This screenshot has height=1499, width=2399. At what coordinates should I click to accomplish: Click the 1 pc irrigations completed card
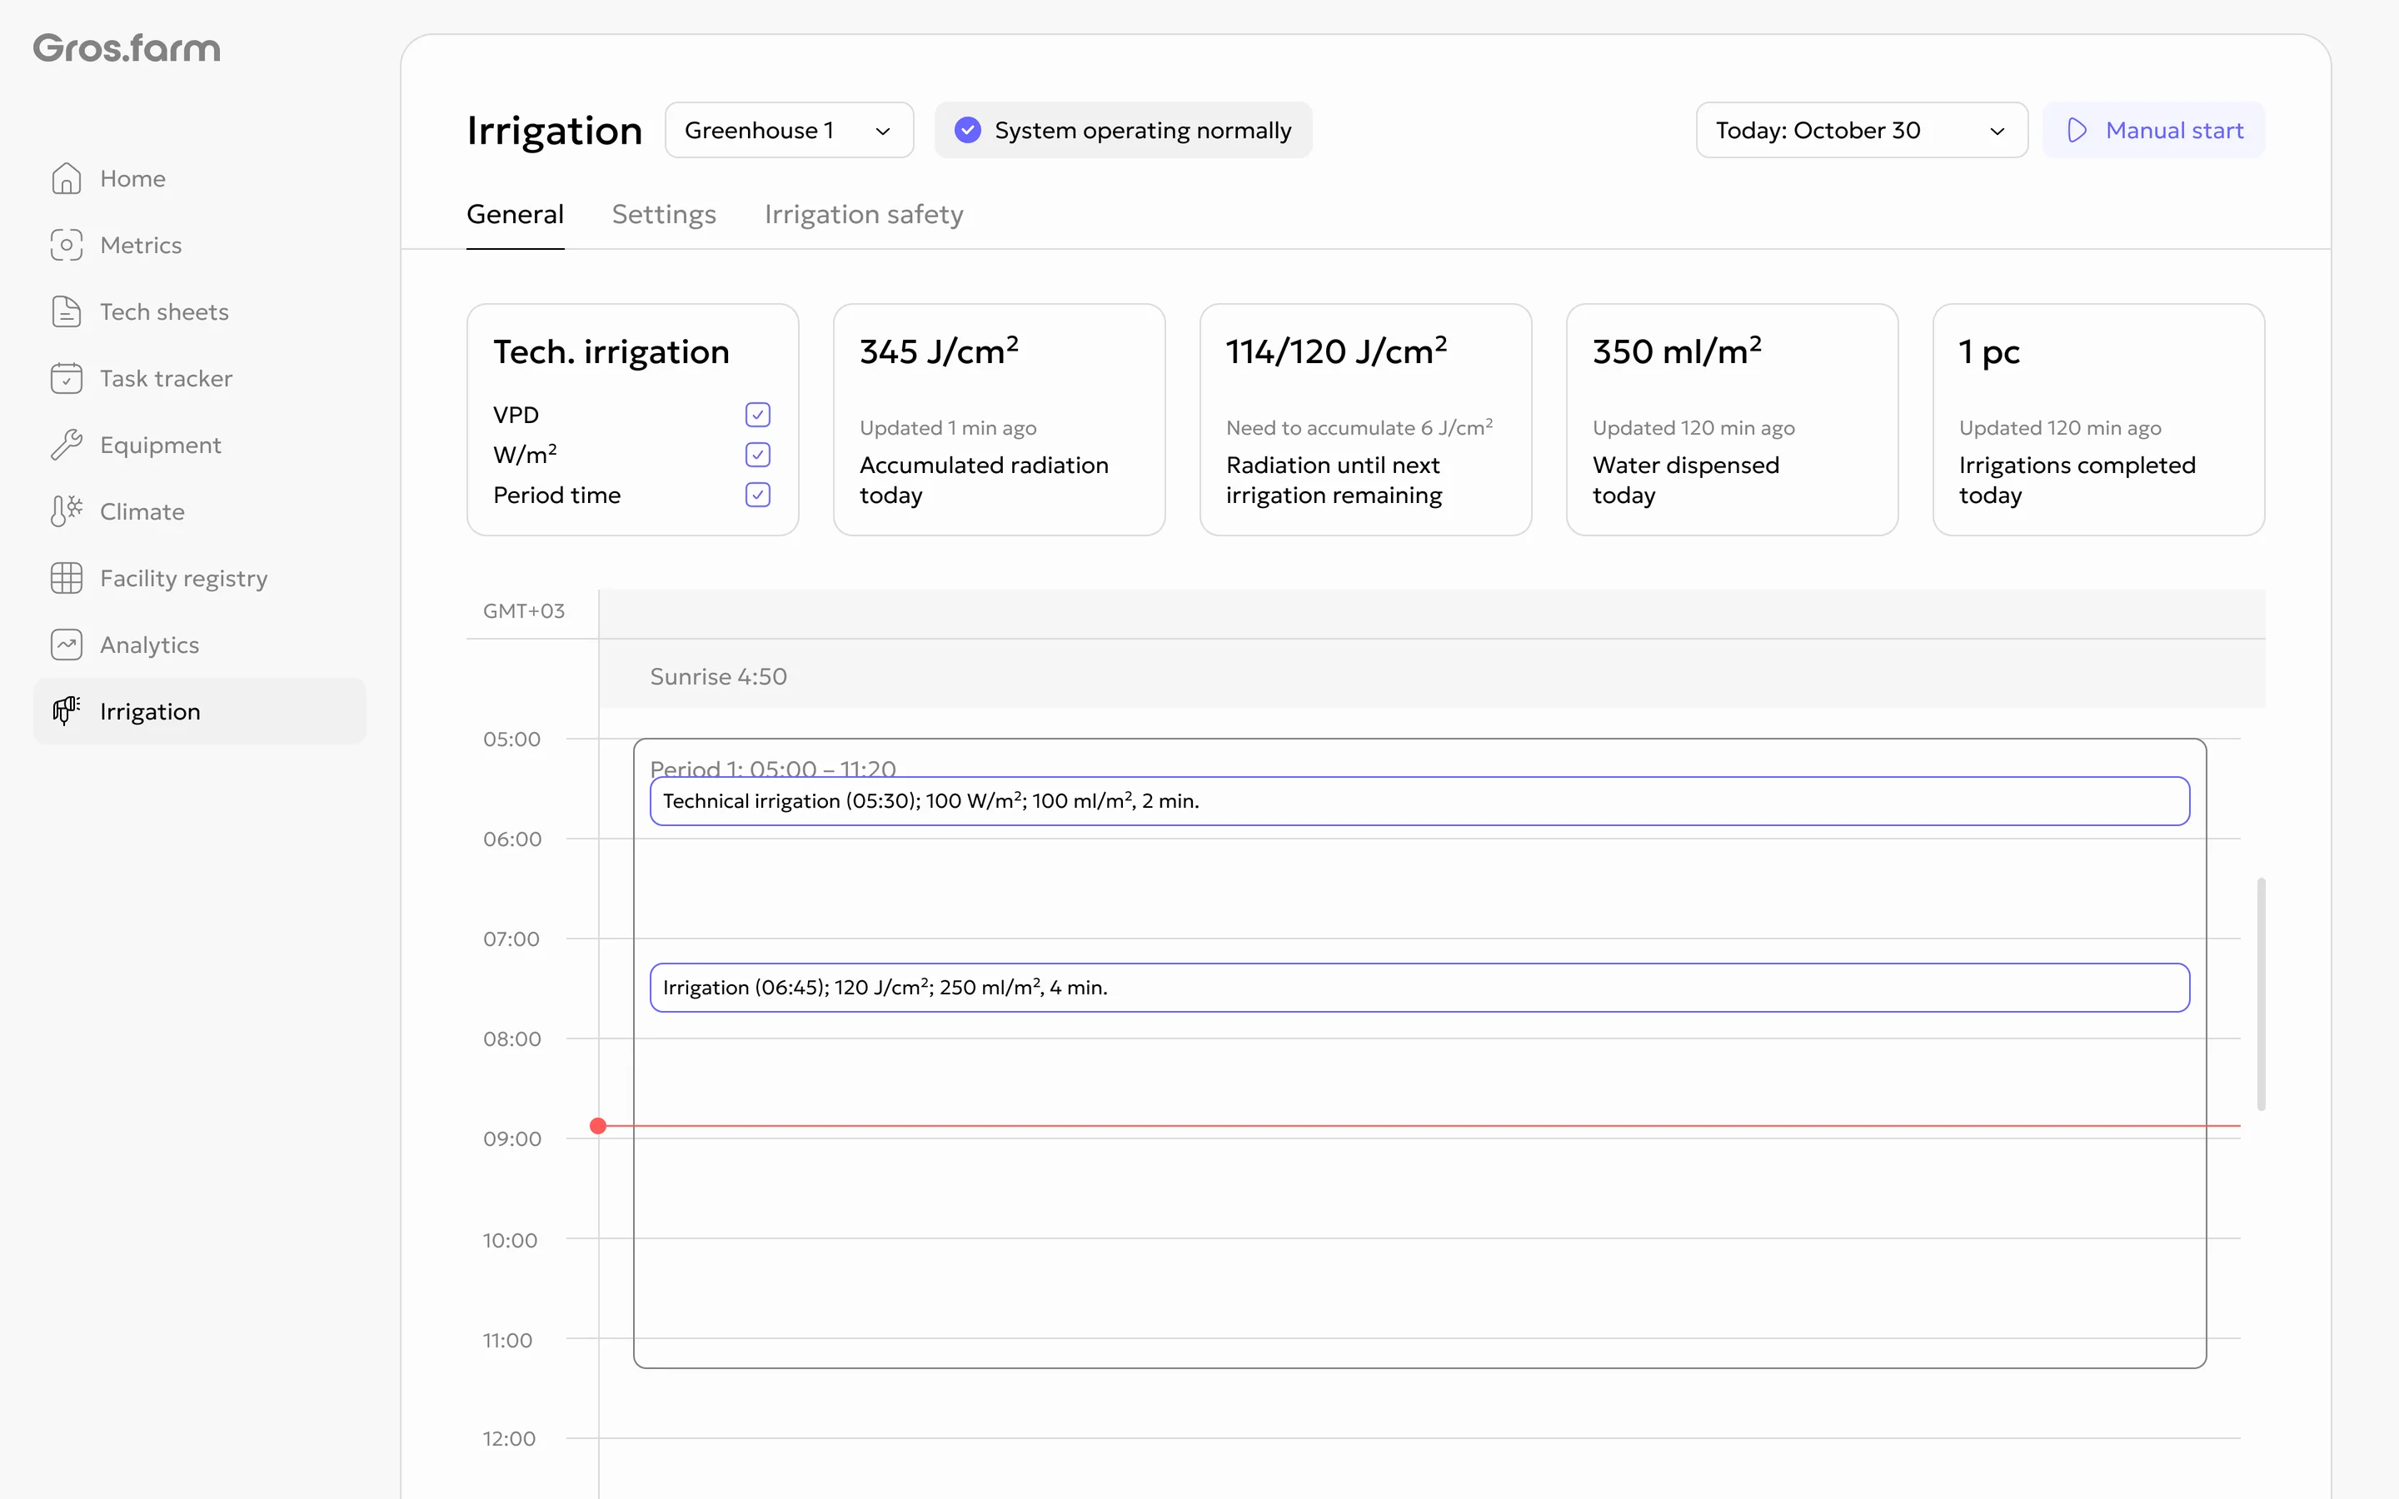coord(2098,420)
